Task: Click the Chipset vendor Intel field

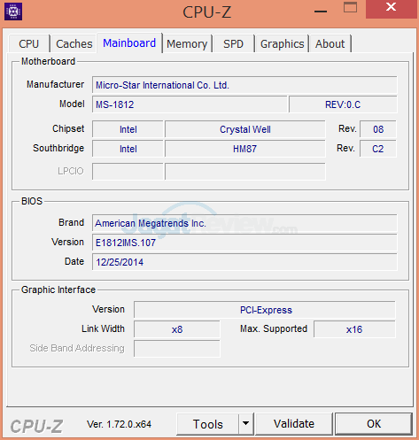Action: [128, 129]
